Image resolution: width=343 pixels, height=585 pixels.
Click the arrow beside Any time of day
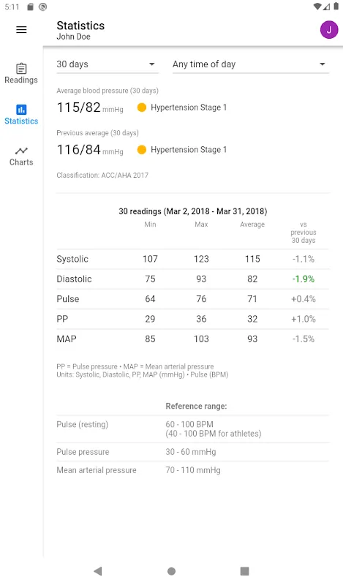(322, 64)
